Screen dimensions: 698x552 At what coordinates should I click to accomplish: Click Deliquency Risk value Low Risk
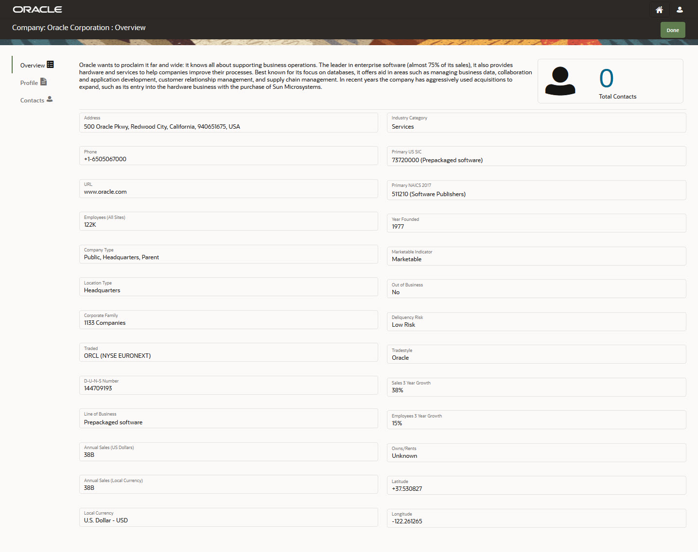pos(403,325)
